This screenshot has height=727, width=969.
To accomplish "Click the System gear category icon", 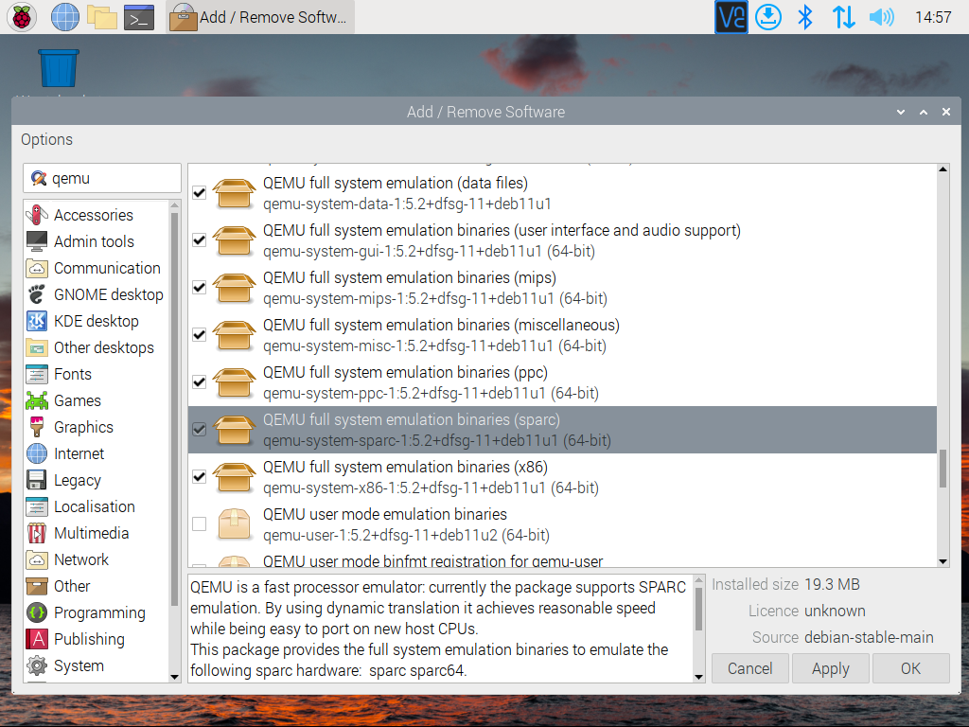I will tap(37, 665).
